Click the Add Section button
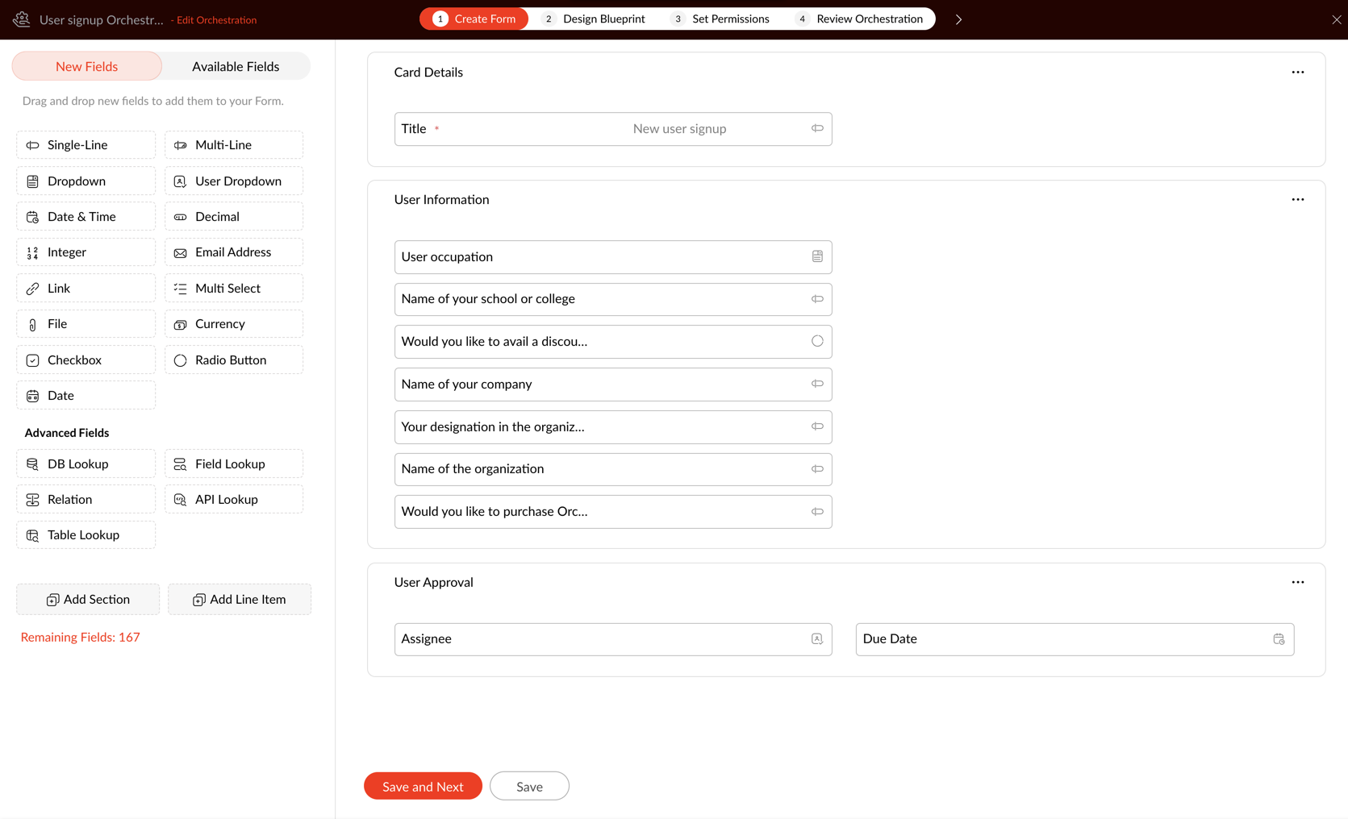The image size is (1348, 819). (x=88, y=600)
